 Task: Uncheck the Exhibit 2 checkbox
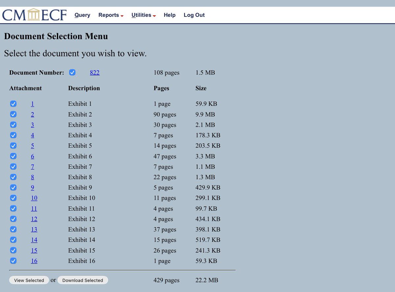(x=13, y=114)
